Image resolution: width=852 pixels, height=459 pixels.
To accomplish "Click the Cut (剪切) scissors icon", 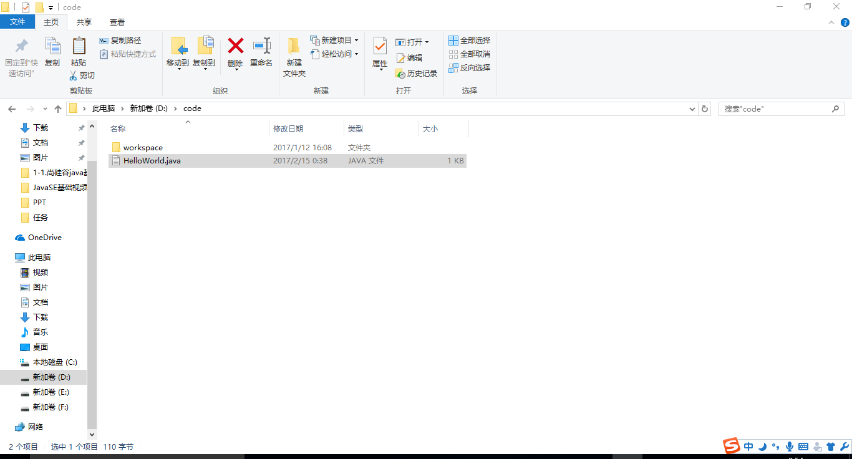I will pyautogui.click(x=73, y=75).
